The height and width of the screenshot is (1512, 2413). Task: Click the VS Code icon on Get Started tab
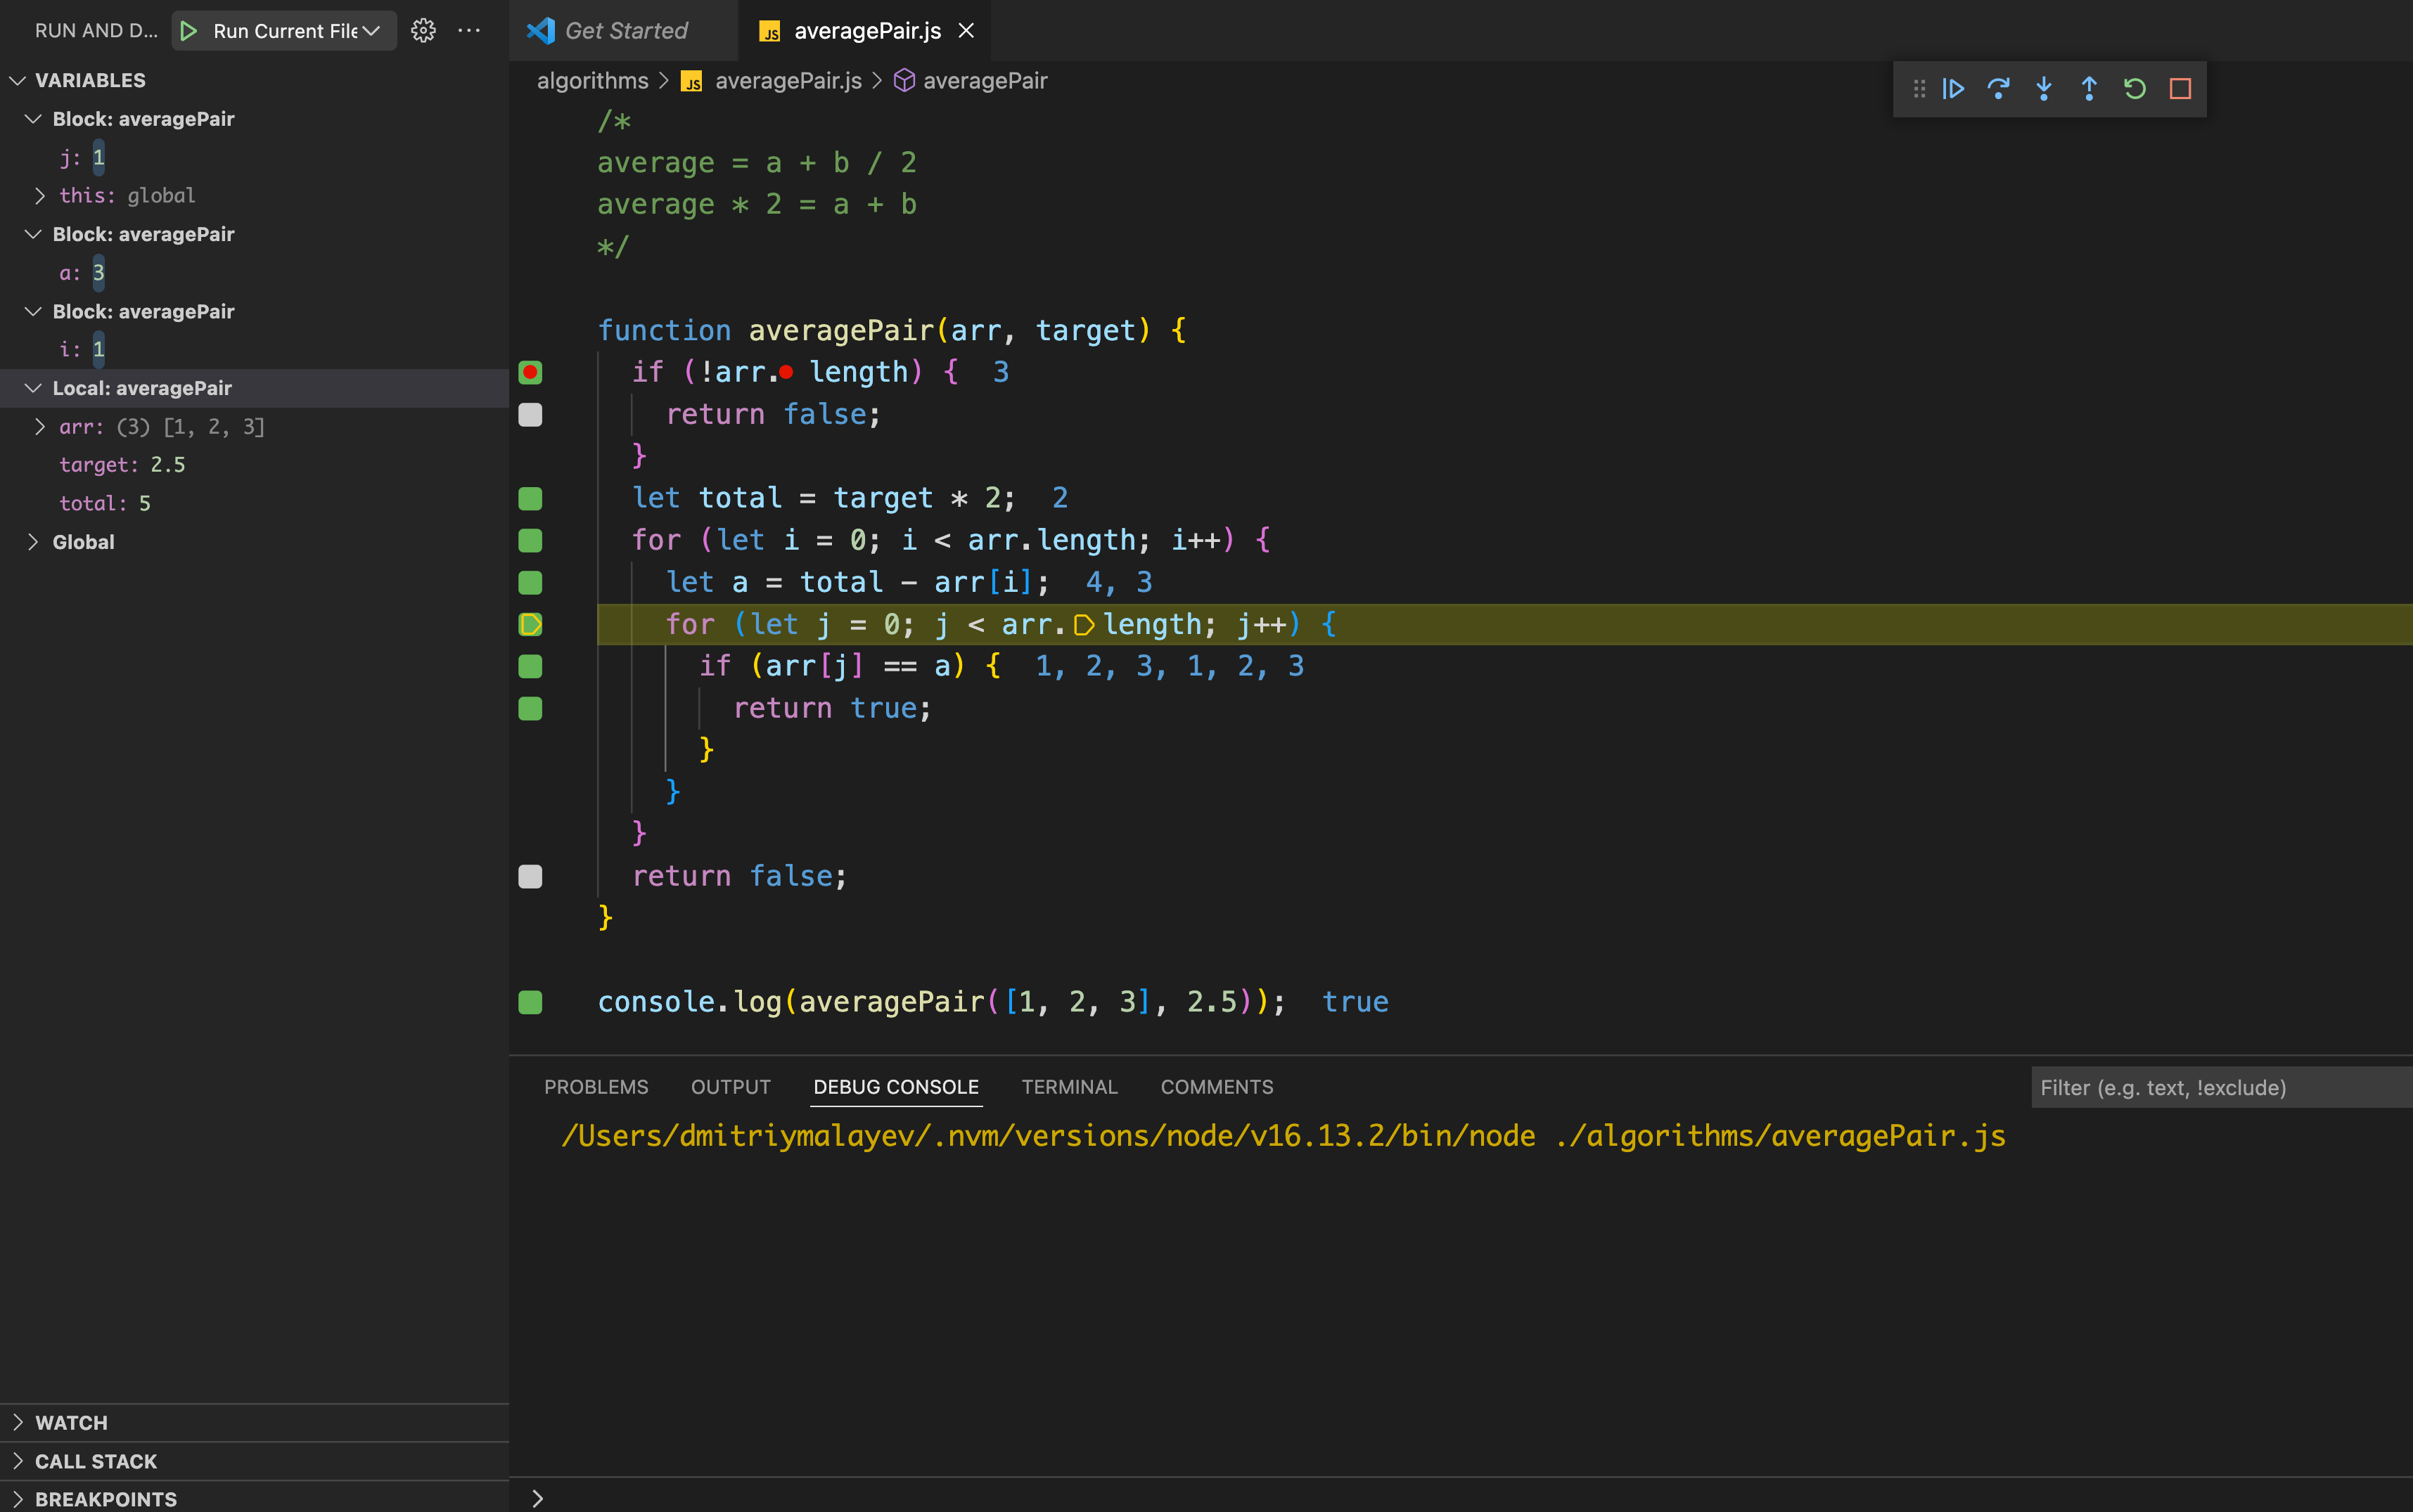pos(540,31)
